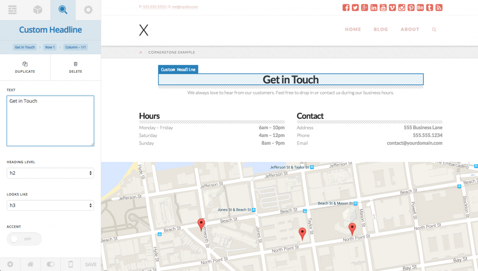The width and height of the screenshot is (478, 271).
Task: Select the Column – 1/1 breadcrumb
Action: [76, 47]
